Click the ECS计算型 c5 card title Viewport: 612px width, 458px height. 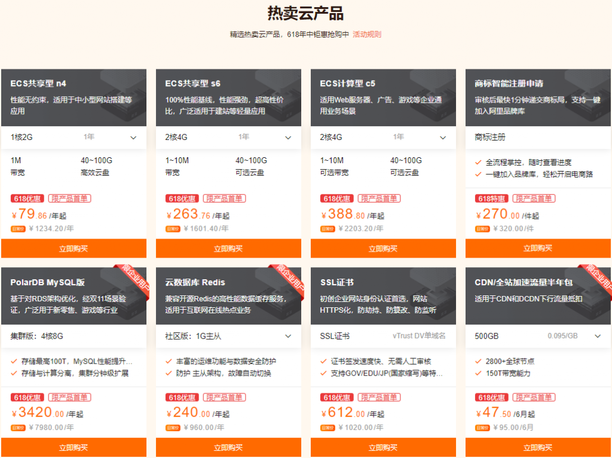347,84
